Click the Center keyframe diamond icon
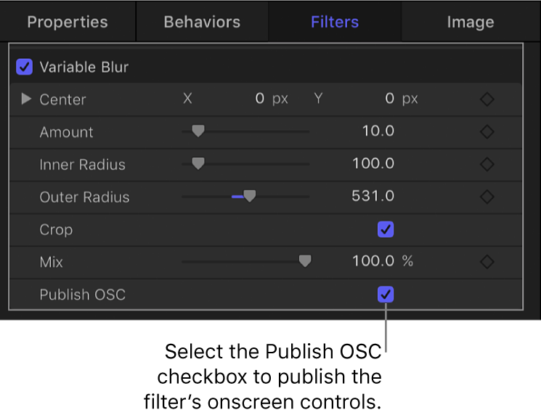541x418 pixels. [x=487, y=100]
